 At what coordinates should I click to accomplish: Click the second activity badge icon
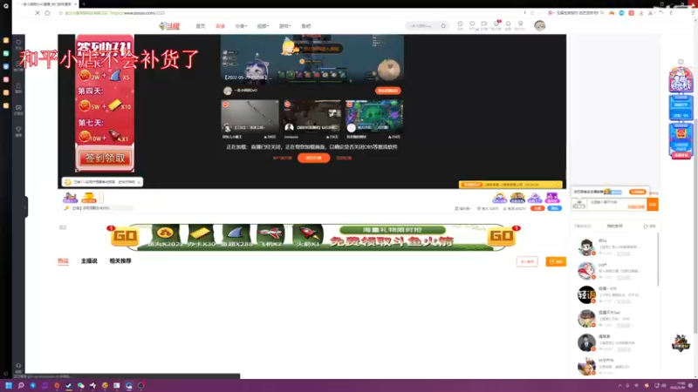[517, 198]
